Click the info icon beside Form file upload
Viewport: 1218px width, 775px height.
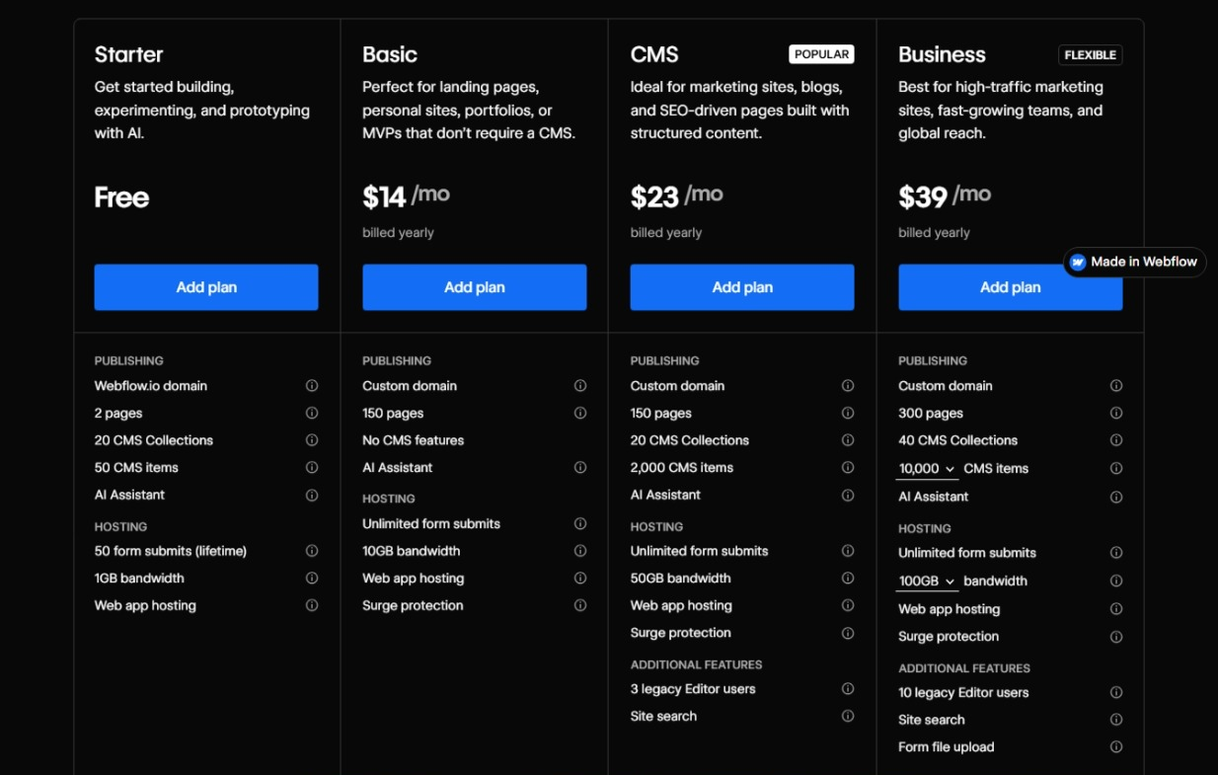pyautogui.click(x=1116, y=746)
